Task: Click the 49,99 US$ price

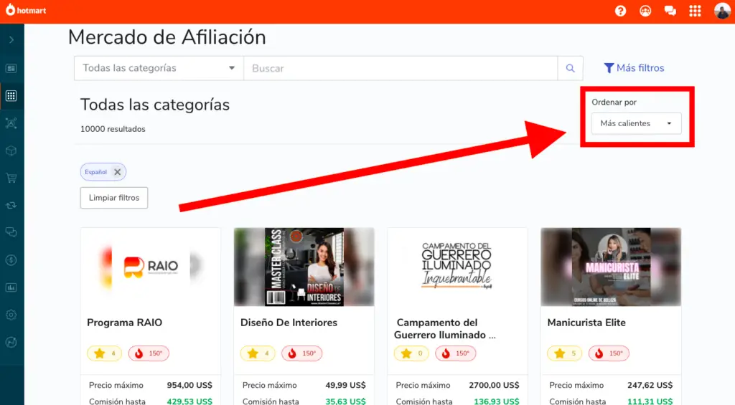Action: 345,385
